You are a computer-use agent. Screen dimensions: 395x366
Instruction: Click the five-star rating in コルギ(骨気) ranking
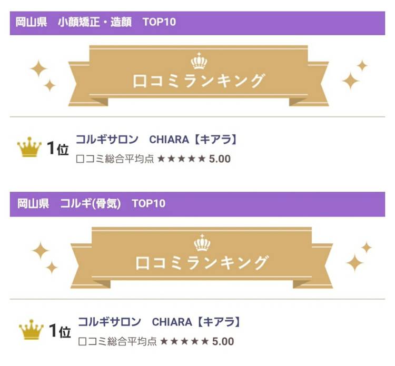click(184, 341)
